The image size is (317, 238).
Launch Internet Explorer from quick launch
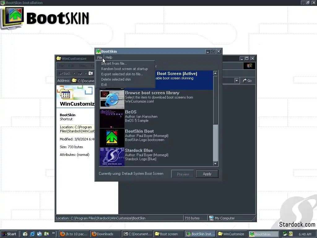(32, 234)
